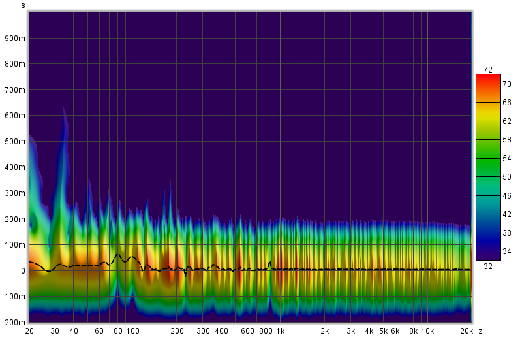This screenshot has width=522, height=339.
Task: Click the 50 label beside the color scale
Action: pos(507,176)
